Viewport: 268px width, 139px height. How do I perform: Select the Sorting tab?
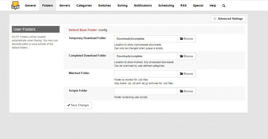pos(122,5)
